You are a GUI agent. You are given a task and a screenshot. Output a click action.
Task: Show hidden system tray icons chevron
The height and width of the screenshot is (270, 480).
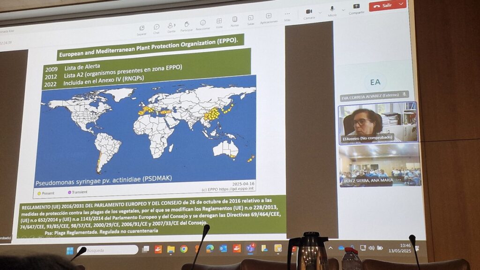[330, 248]
